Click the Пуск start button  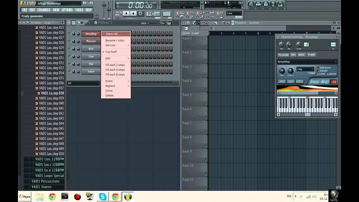(25, 196)
